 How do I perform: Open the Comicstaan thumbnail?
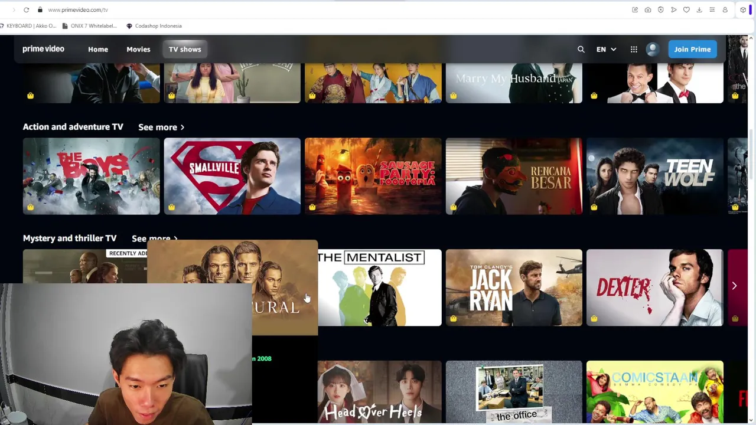coord(654,393)
